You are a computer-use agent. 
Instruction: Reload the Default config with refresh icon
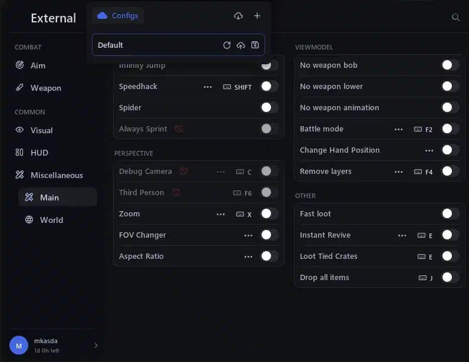tap(227, 45)
